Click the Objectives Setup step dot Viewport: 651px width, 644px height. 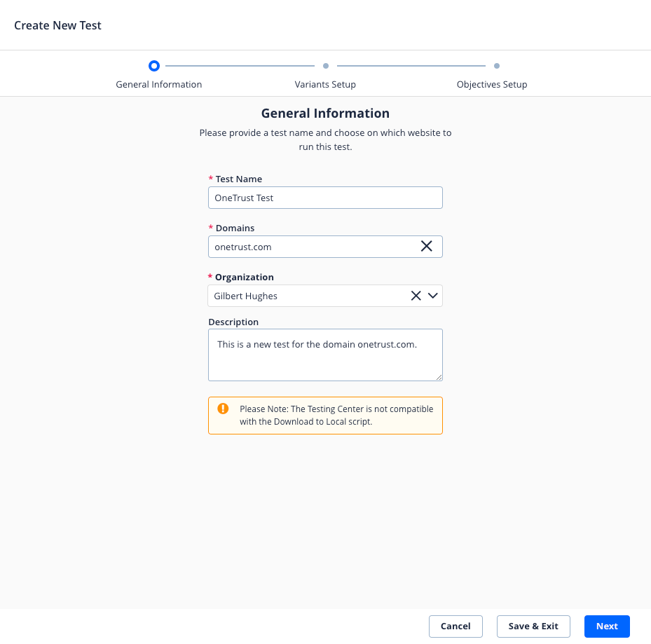(x=497, y=66)
